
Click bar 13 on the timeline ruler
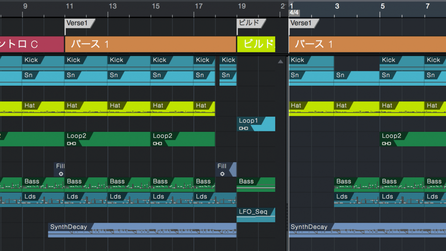pos(112,6)
